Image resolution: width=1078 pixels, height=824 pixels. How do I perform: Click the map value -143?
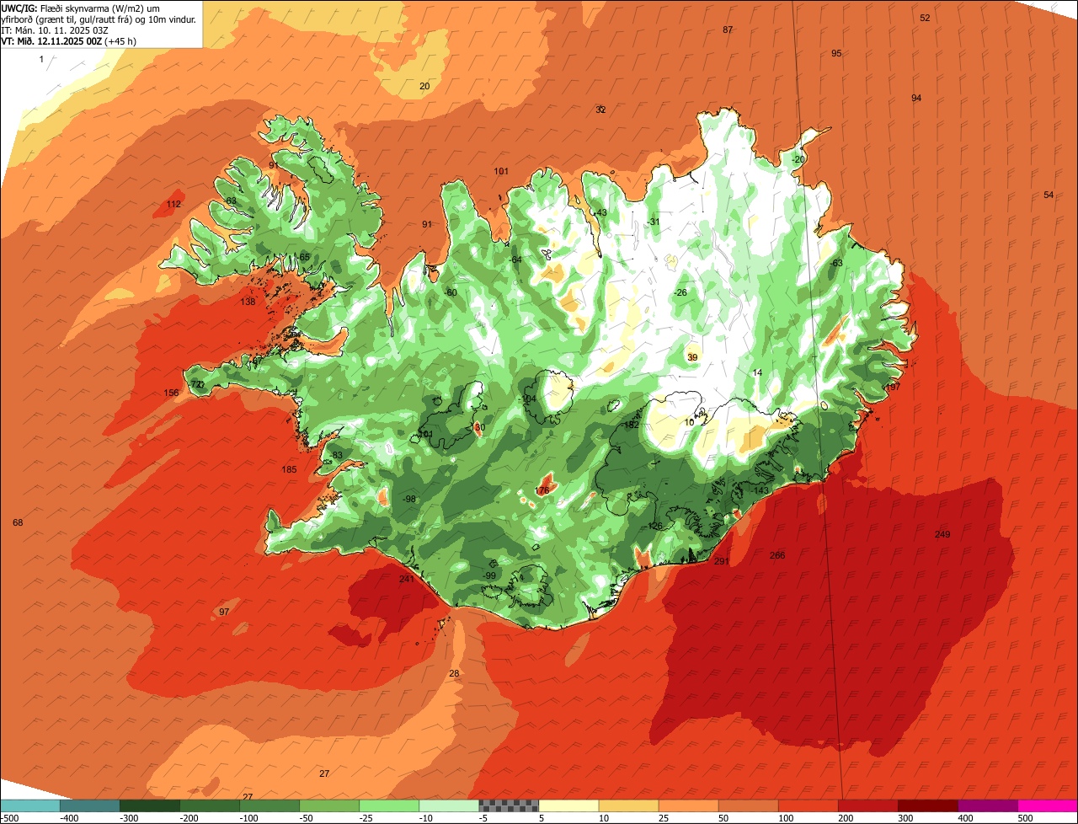tap(760, 490)
